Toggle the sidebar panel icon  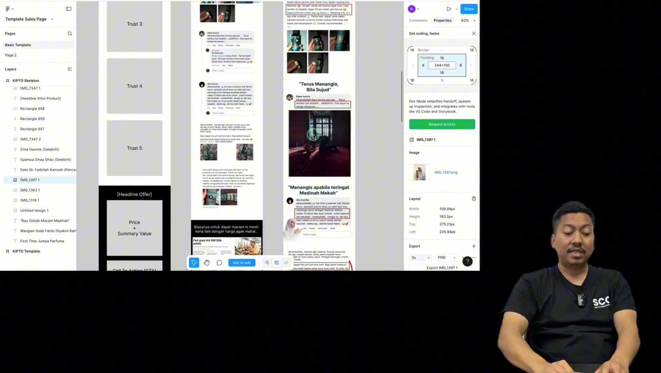69,9
